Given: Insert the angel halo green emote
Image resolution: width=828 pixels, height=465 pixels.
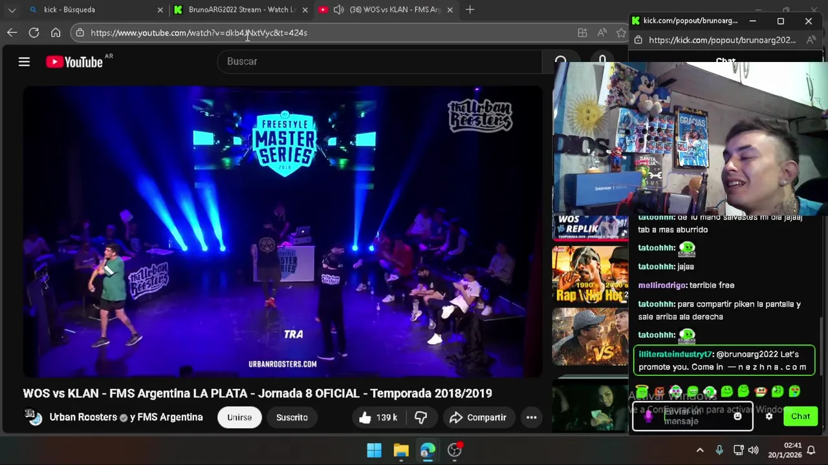Looking at the screenshot, I should click(642, 391).
